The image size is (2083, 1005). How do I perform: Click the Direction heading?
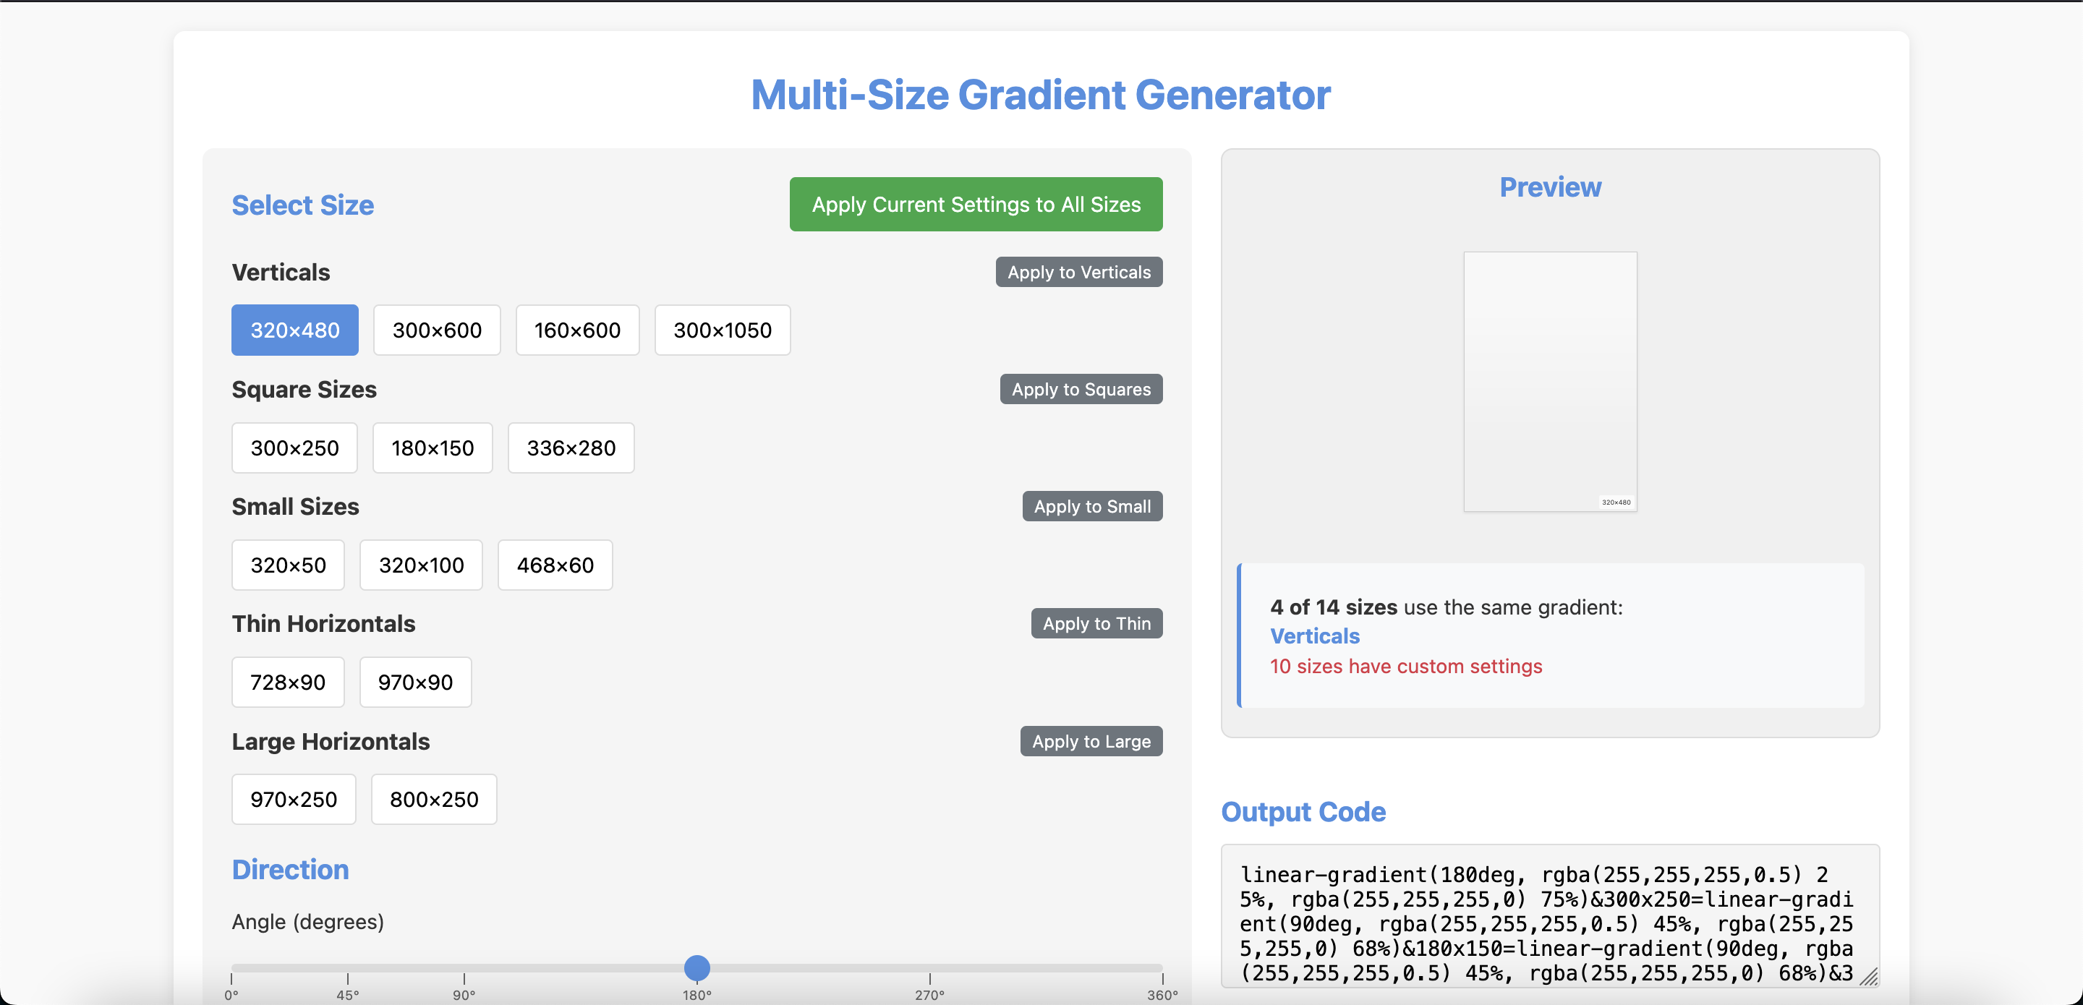(x=290, y=870)
